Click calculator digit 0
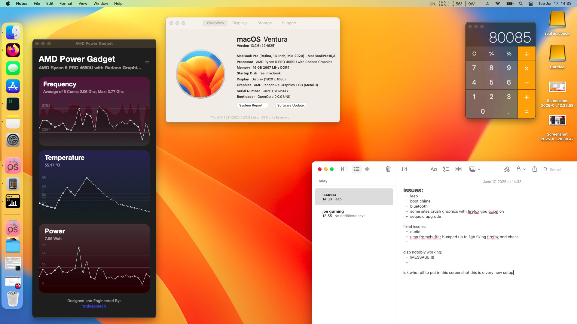 [483, 111]
